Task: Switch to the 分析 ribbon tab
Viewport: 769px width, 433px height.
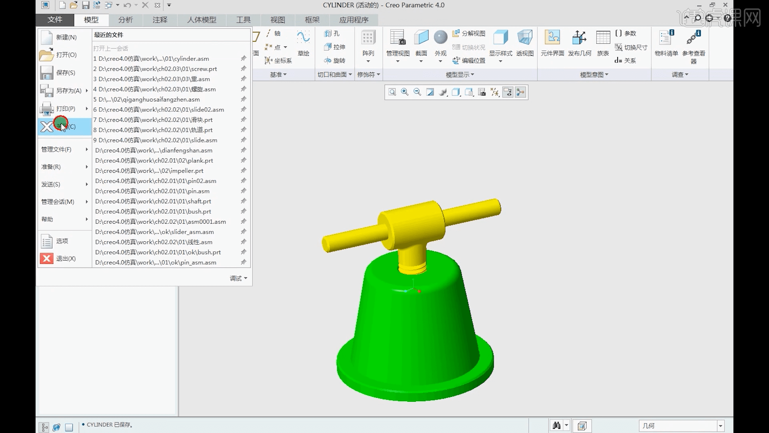Action: [x=125, y=20]
